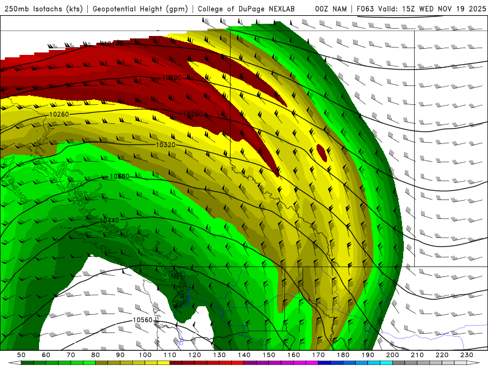Click the 70 value on the color scale
The width and height of the screenshot is (488, 366).
click(71, 355)
